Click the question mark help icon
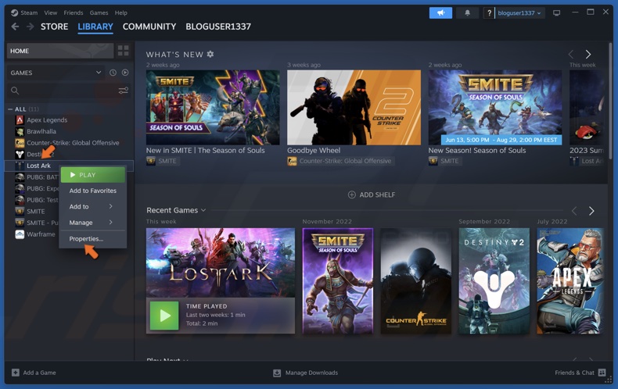618x389 pixels. point(489,13)
